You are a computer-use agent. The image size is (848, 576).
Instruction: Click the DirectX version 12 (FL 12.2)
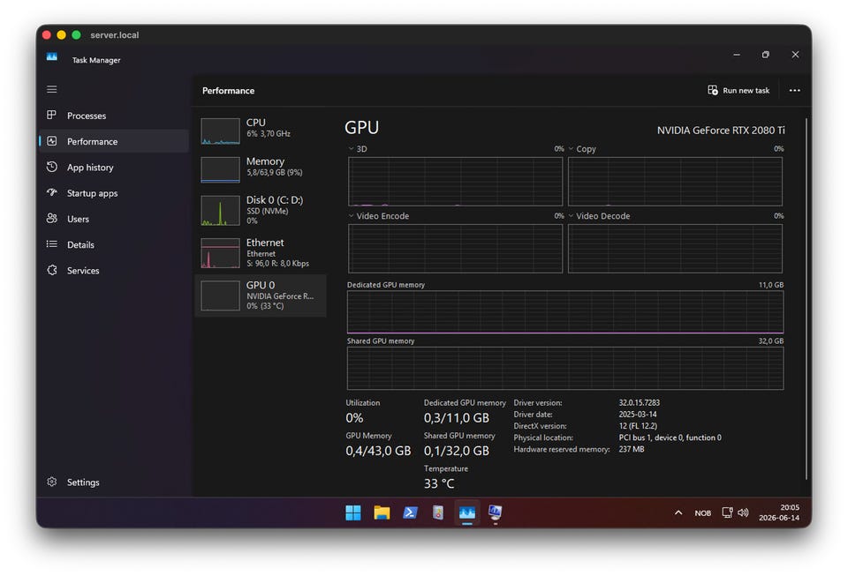[x=638, y=426]
